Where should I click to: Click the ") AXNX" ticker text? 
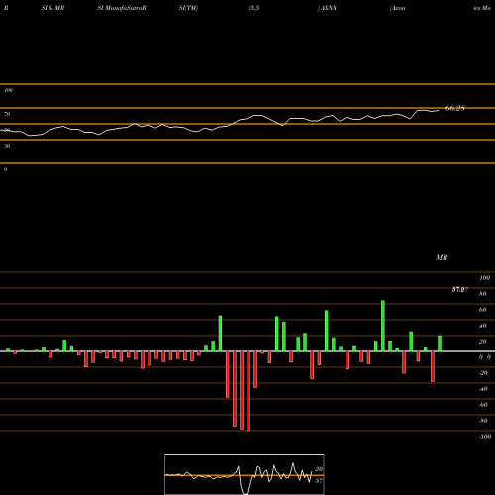tap(327, 8)
